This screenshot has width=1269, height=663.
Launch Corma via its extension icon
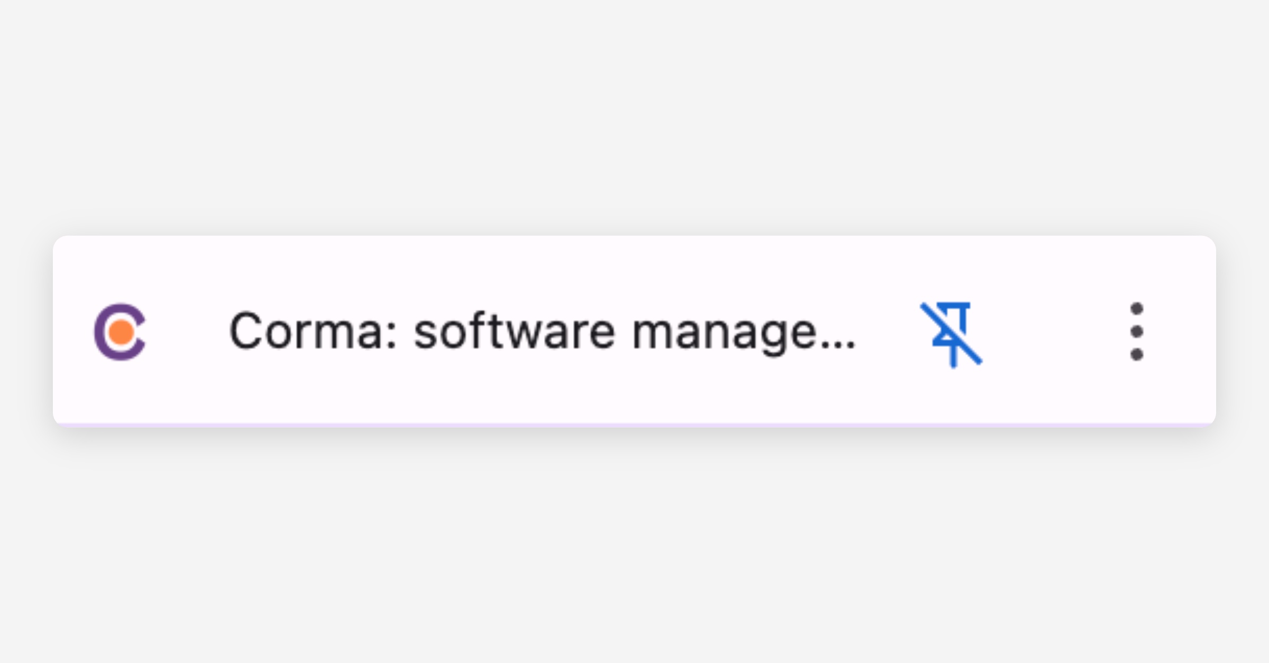(120, 331)
